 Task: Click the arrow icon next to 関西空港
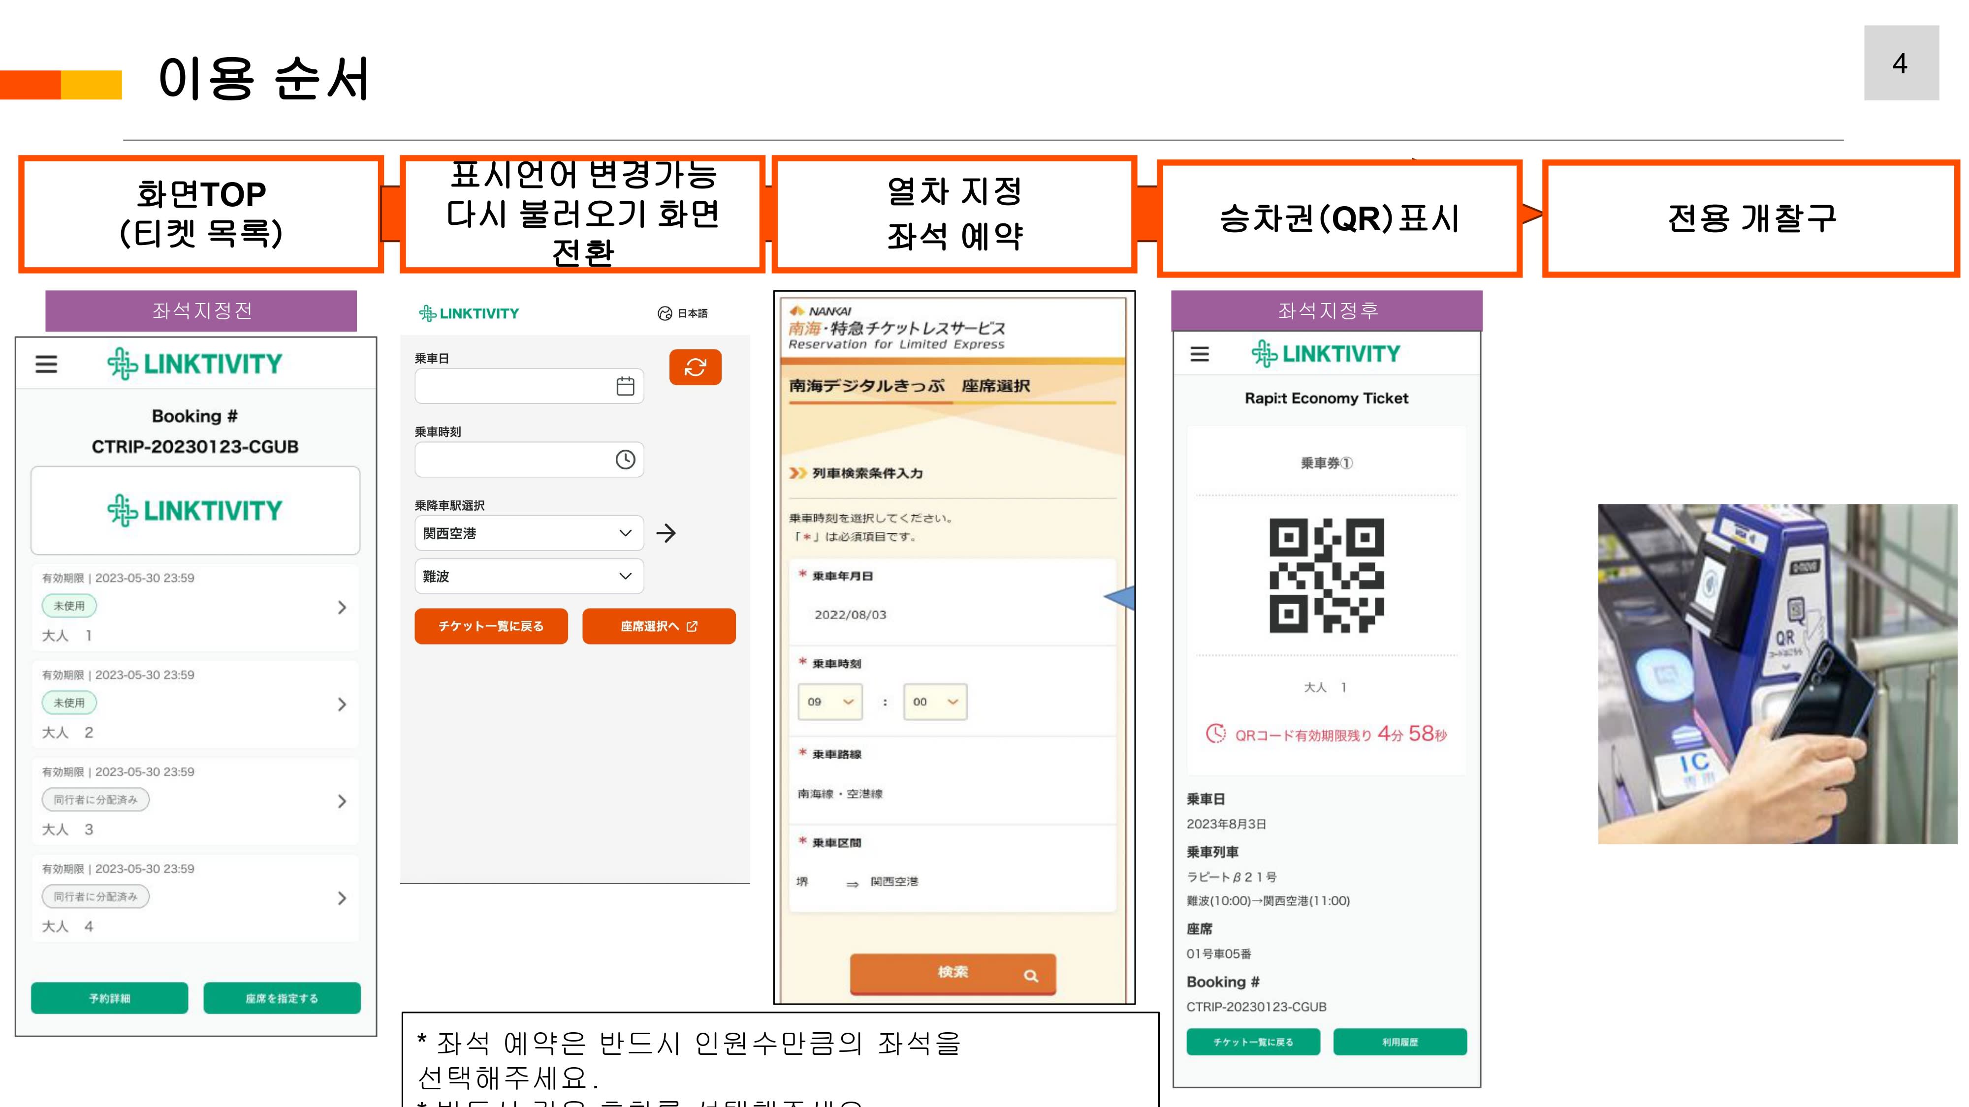point(666,533)
